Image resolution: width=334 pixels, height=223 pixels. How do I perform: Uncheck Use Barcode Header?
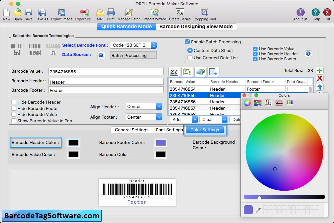[x=255, y=54]
